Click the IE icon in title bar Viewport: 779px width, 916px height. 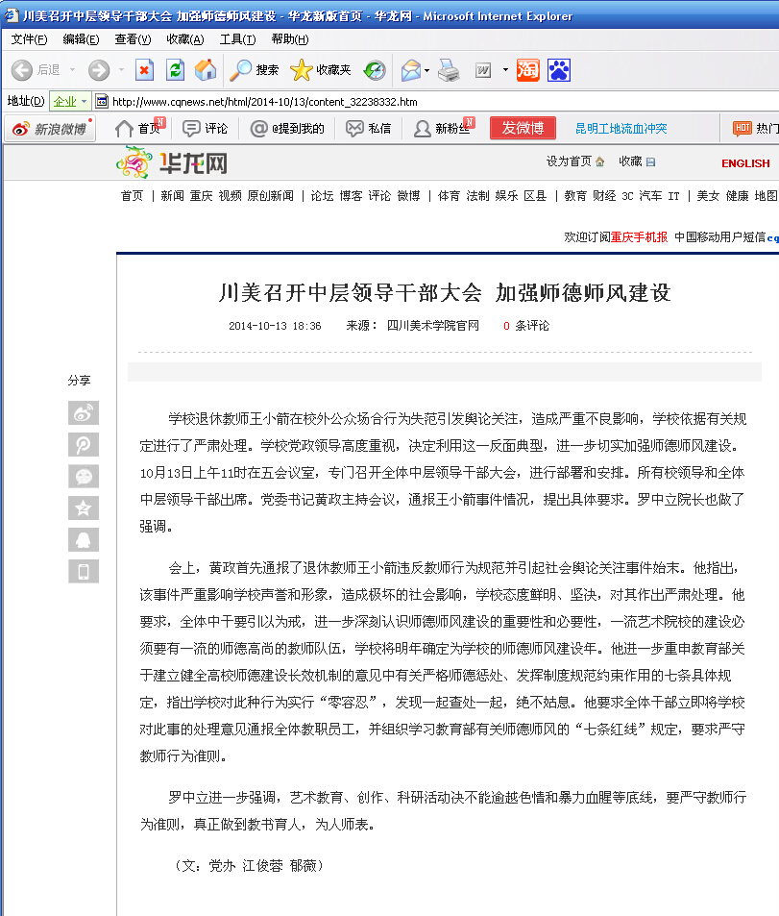12,15
